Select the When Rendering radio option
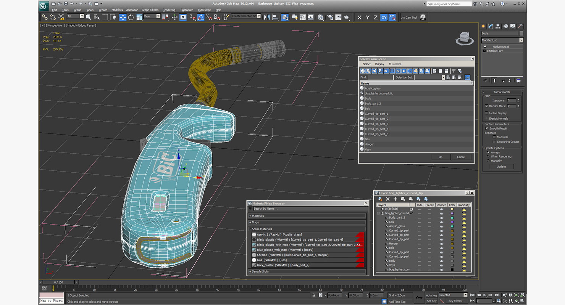This screenshot has height=305, width=565. pyautogui.click(x=488, y=157)
